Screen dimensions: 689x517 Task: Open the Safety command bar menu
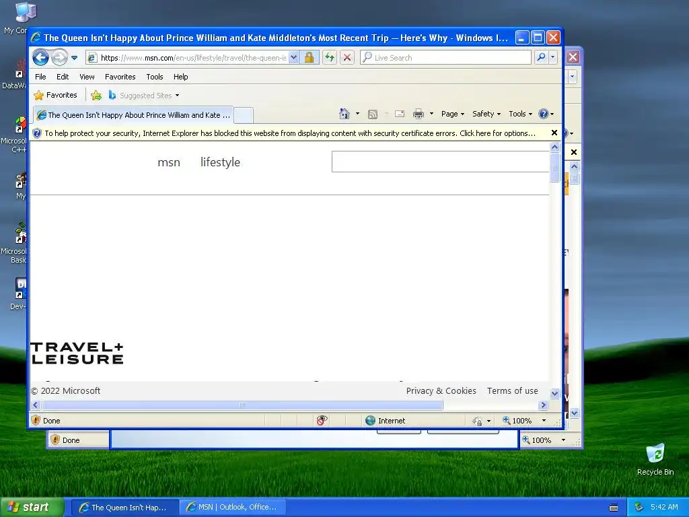(486, 114)
